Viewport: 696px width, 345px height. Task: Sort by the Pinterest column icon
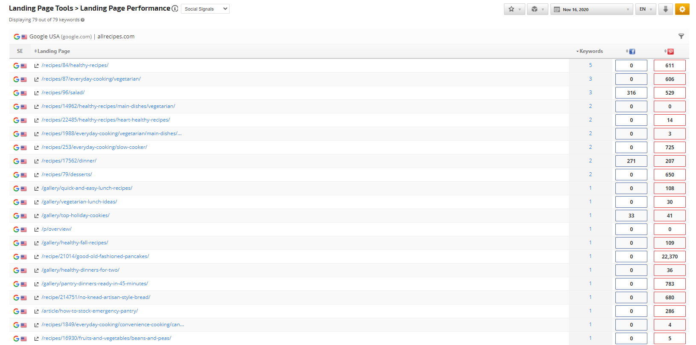[x=670, y=51]
